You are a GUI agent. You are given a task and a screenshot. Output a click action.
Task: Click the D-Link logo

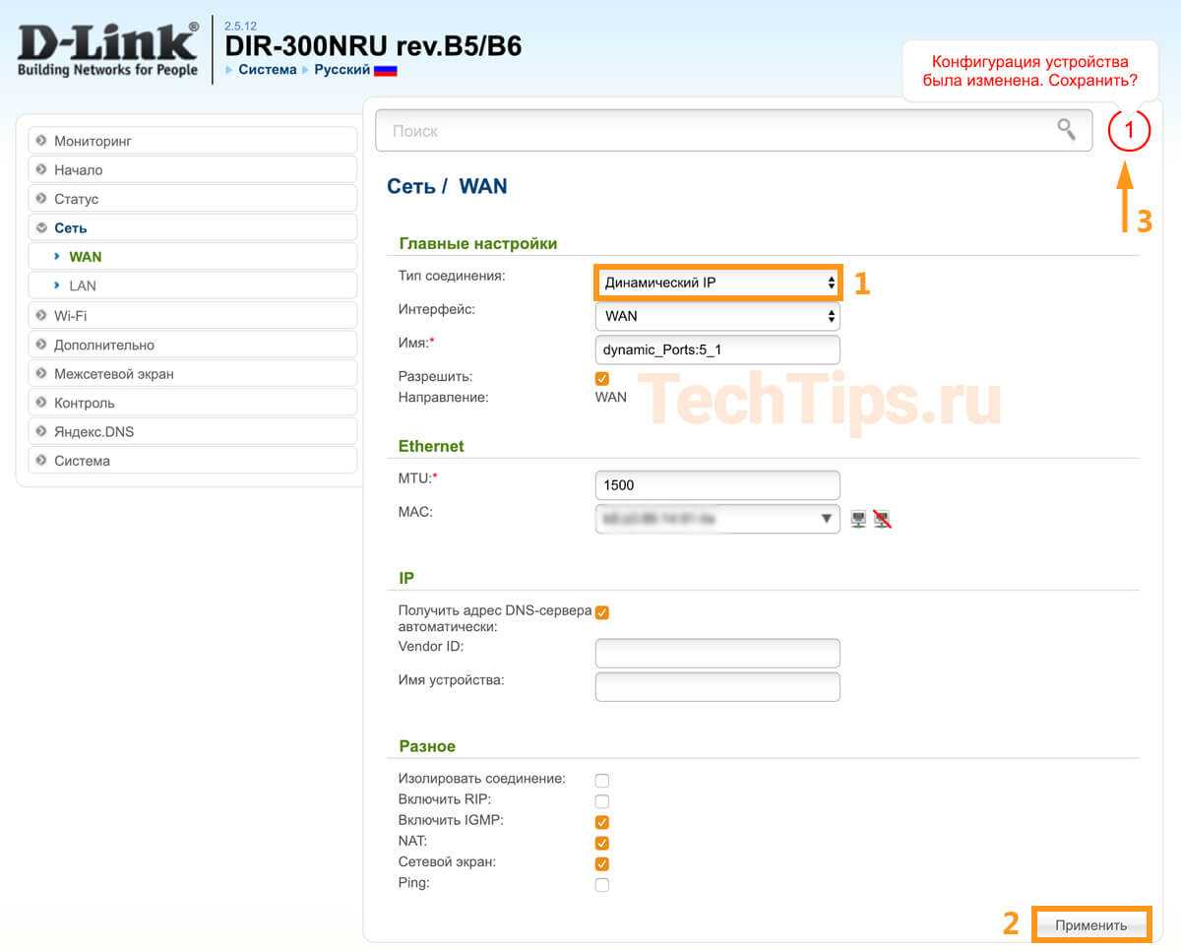(x=107, y=49)
